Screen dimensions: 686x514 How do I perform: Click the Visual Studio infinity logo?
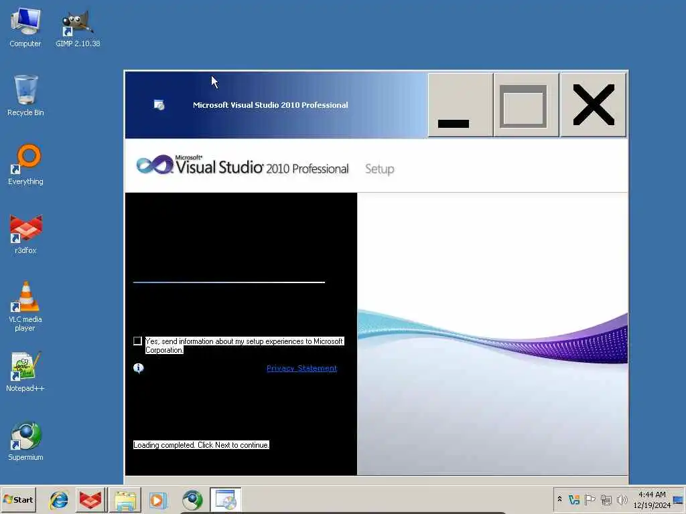coord(155,165)
